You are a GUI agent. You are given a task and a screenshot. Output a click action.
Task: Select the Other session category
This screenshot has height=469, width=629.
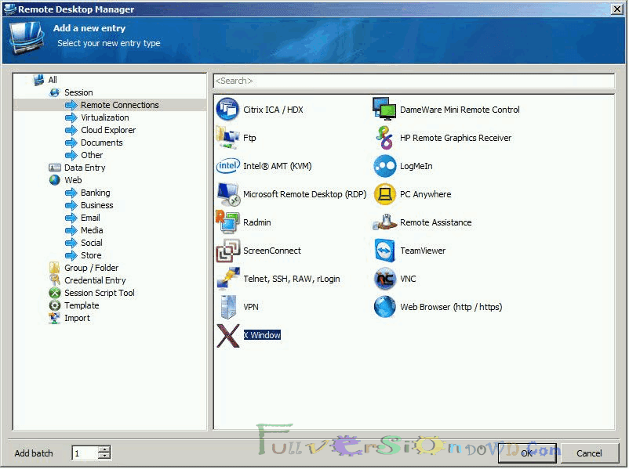tap(92, 155)
